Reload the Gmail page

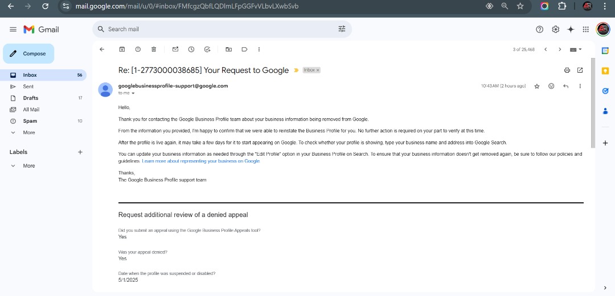(x=45, y=6)
